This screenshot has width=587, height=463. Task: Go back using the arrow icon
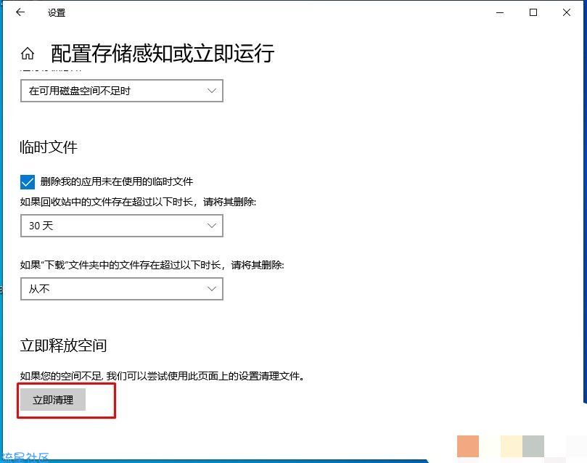[x=20, y=12]
